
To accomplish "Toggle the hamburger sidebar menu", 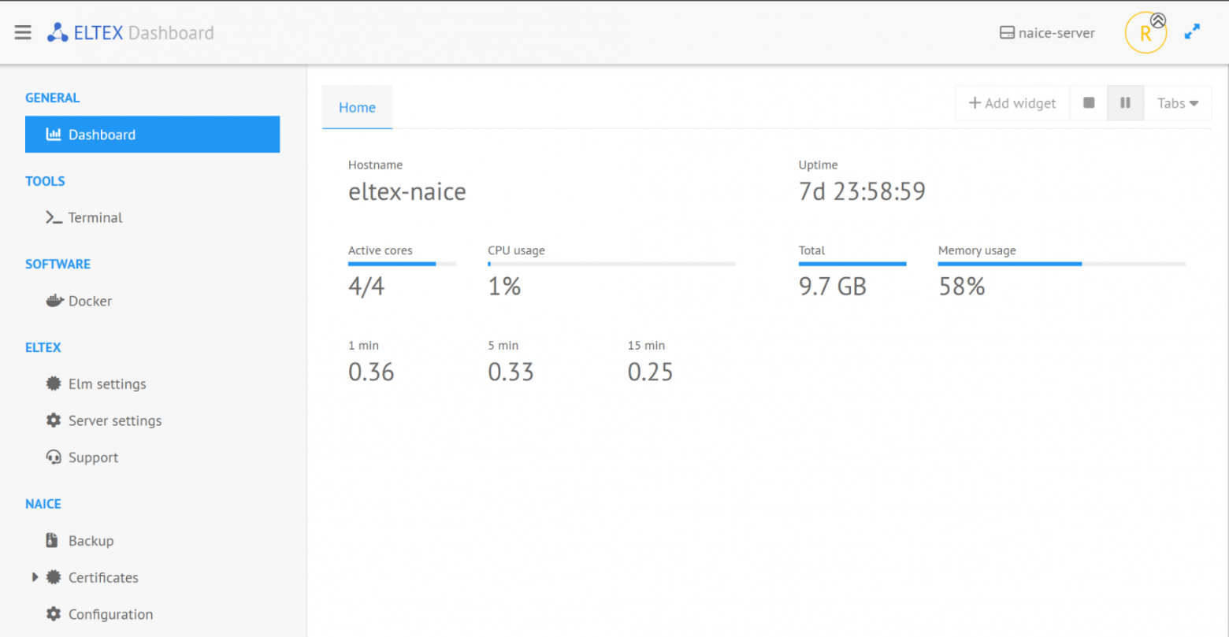I will tap(23, 32).
